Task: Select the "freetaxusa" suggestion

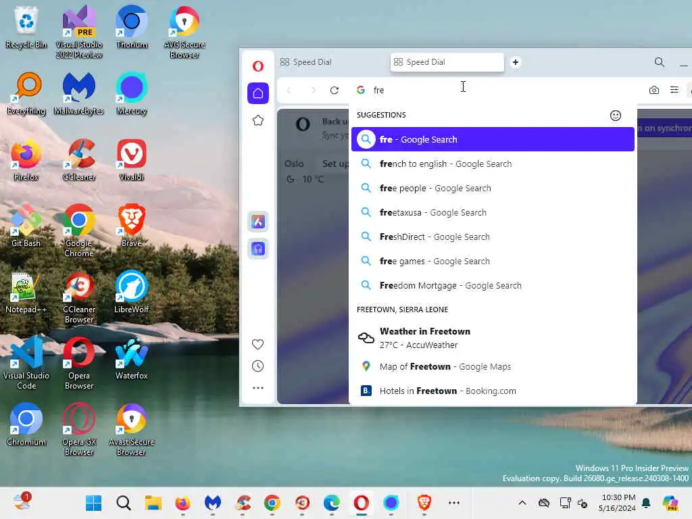Action: 493,213
